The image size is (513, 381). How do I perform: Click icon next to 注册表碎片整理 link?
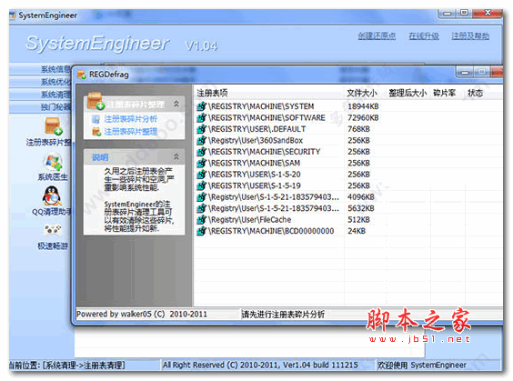pyautogui.click(x=96, y=132)
